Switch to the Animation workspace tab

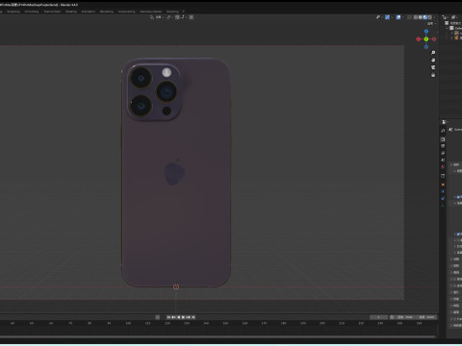pos(89,12)
